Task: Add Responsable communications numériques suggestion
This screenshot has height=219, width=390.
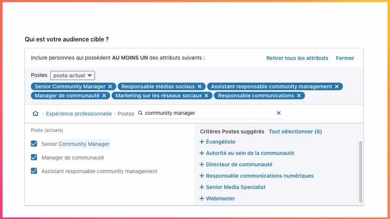Action: point(257,176)
